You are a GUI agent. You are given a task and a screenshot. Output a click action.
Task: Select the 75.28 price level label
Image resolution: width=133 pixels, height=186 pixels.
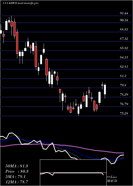click(124, 113)
